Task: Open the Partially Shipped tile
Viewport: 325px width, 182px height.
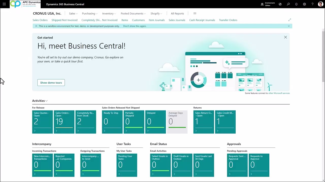Action: click(134, 122)
